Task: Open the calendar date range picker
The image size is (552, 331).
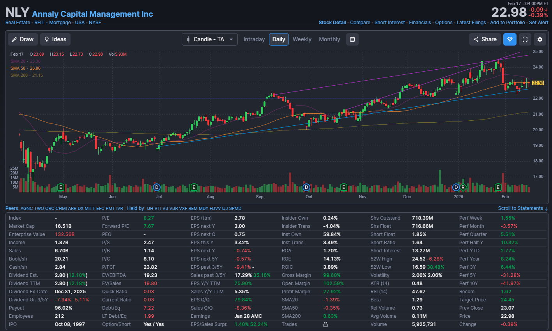Action: pyautogui.click(x=352, y=39)
